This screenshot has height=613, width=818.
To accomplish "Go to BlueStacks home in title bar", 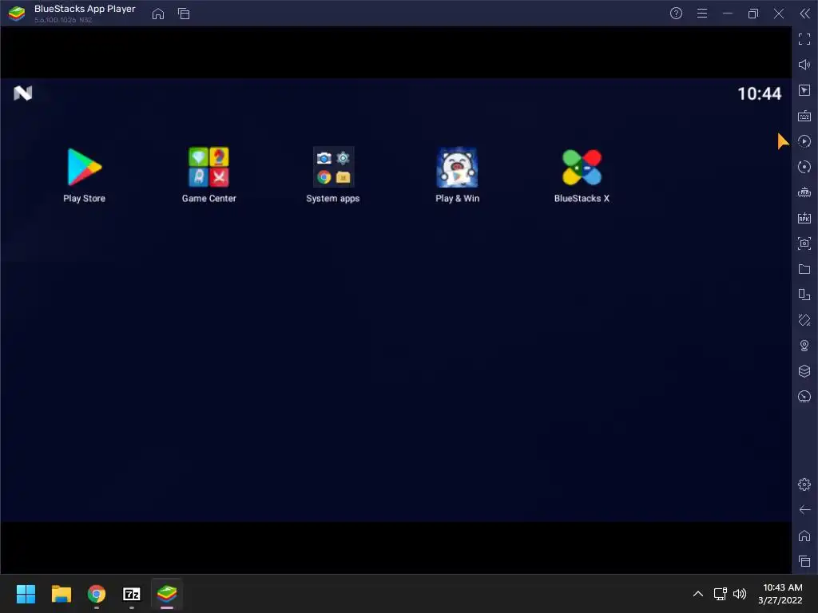I will coord(158,14).
